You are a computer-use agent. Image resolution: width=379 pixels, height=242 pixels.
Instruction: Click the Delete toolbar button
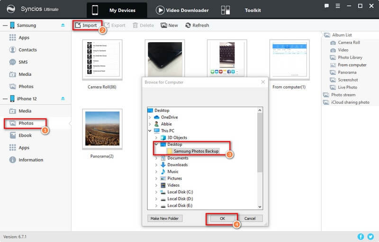pos(144,26)
